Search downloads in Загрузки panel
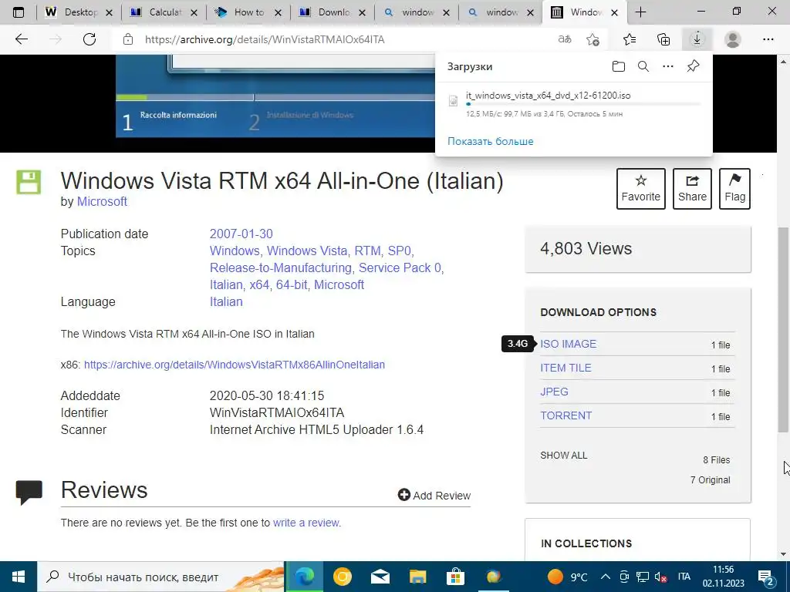The width and height of the screenshot is (790, 592). (643, 66)
